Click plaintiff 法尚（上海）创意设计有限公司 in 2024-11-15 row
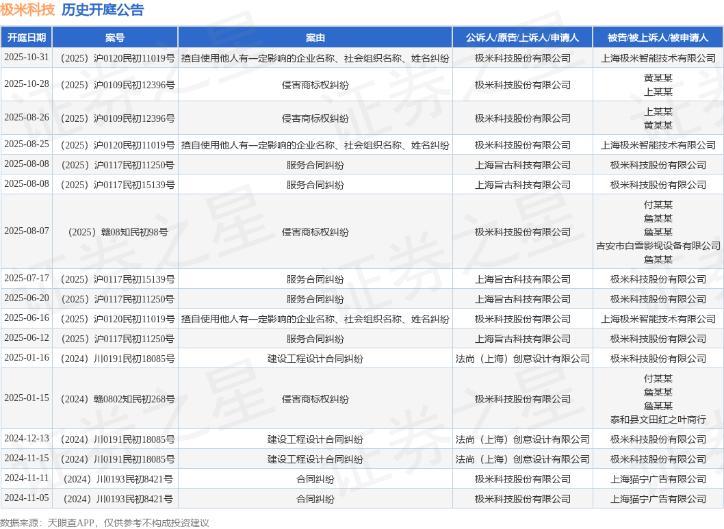The width and height of the screenshot is (724, 529). click(x=522, y=459)
